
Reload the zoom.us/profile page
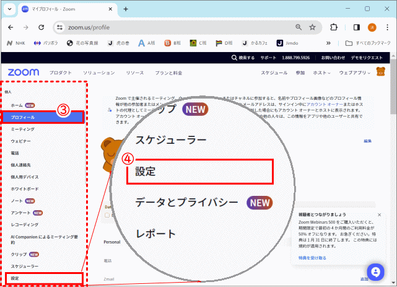point(41,27)
